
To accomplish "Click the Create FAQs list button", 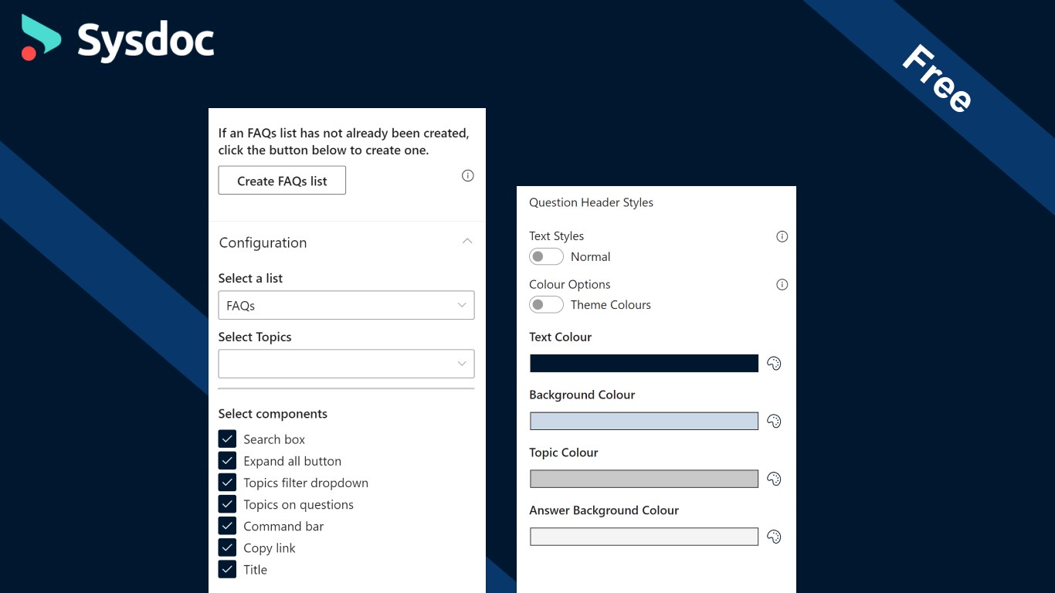I will (x=282, y=181).
